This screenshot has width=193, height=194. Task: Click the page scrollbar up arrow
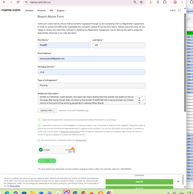pyautogui.click(x=185, y=9)
